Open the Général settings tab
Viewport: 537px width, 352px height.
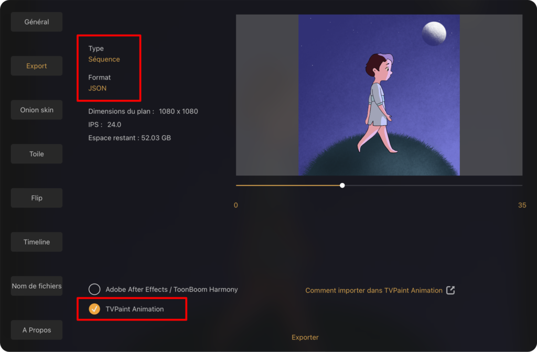[37, 22]
